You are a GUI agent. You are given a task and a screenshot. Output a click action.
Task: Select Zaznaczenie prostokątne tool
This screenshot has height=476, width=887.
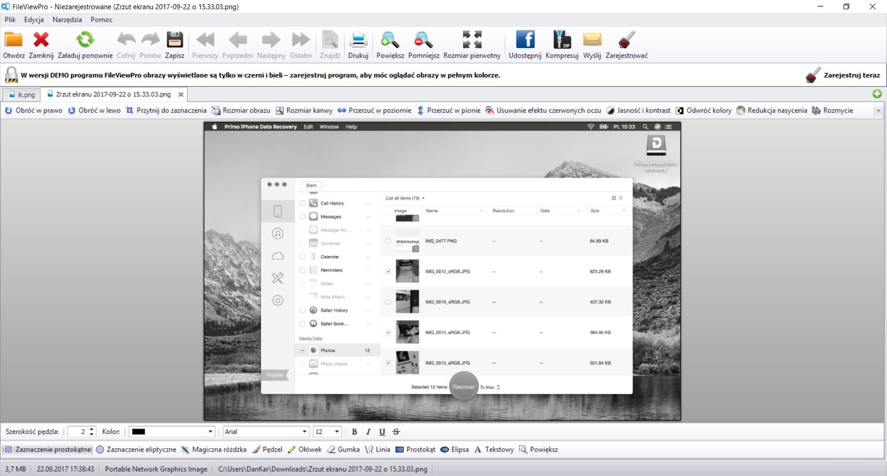[47, 450]
